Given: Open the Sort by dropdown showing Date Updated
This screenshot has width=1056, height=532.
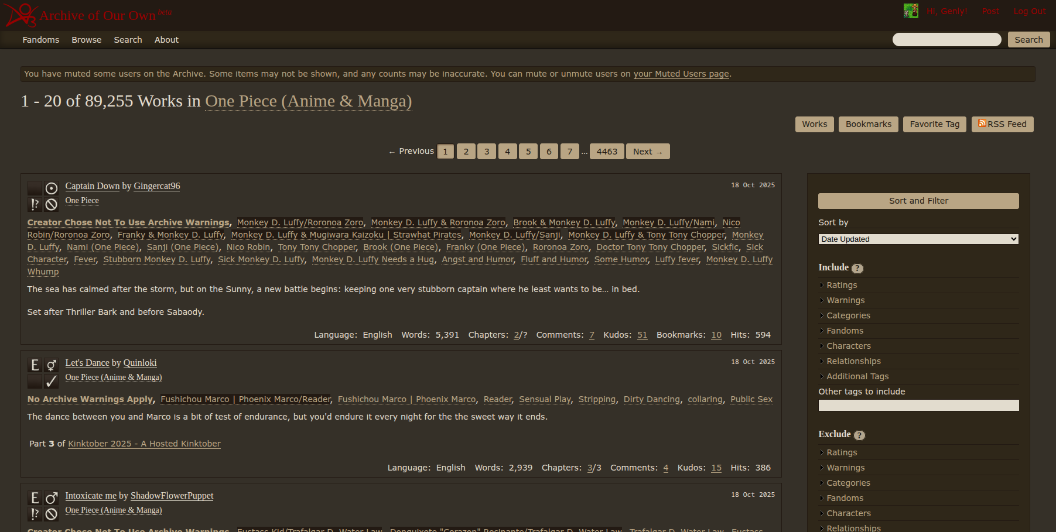Looking at the screenshot, I should pos(918,239).
